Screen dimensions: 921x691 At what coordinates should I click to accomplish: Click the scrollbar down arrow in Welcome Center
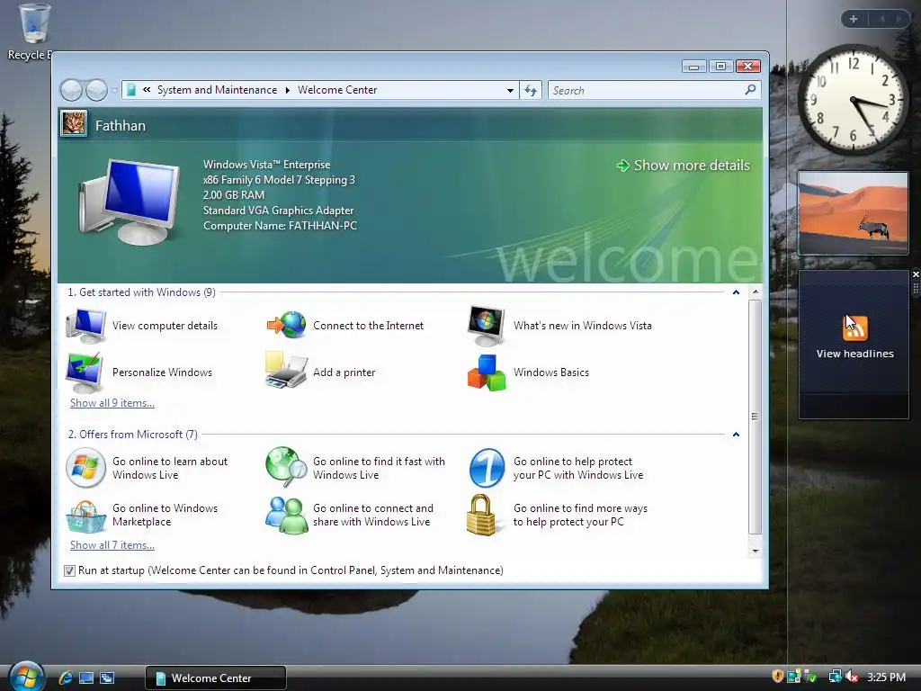pyautogui.click(x=756, y=552)
